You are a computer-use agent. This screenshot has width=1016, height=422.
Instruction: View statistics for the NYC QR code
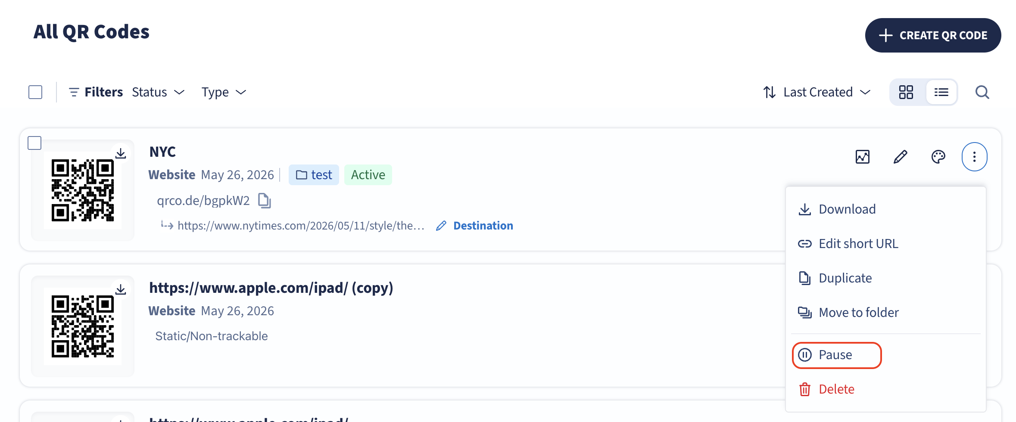pos(863,157)
